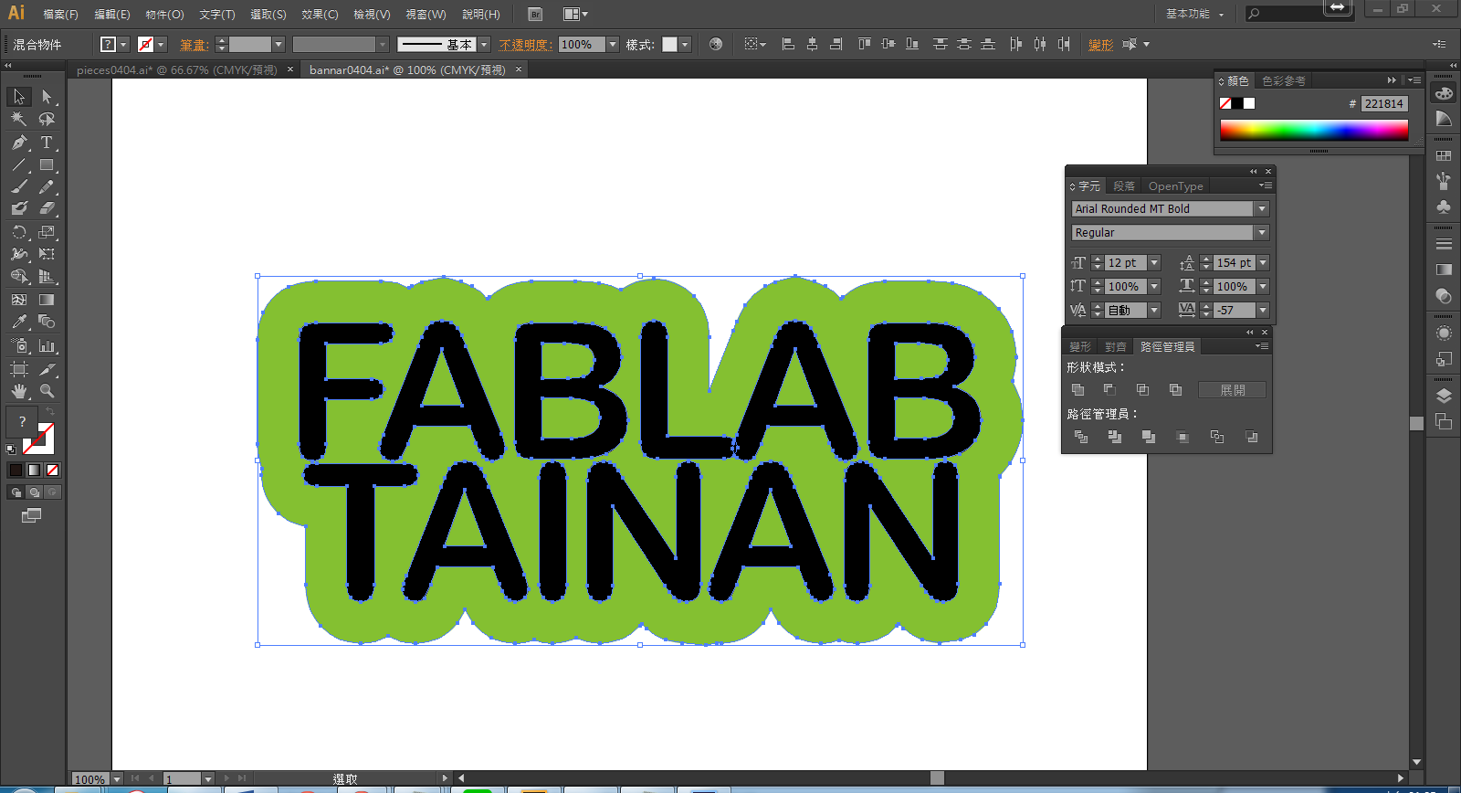Open the -57 tracking dropdown
Image resolution: width=1461 pixels, height=793 pixels.
coord(1263,311)
